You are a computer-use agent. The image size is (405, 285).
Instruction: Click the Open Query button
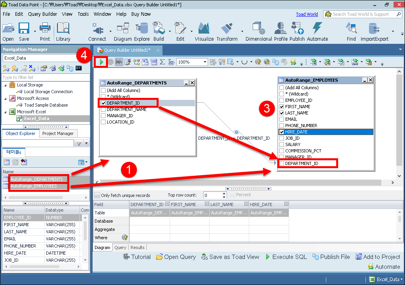176,257
